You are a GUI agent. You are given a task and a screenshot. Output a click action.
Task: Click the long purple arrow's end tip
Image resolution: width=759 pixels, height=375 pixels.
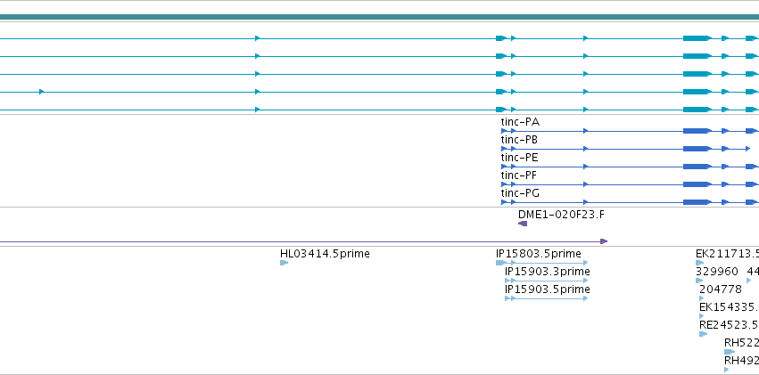[x=604, y=241]
